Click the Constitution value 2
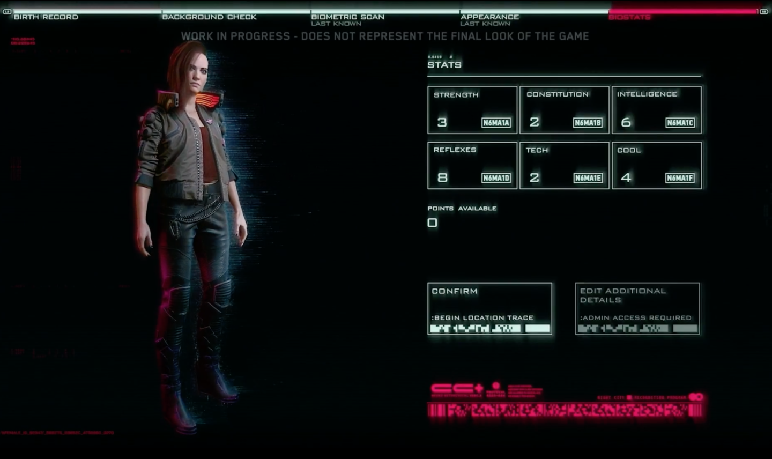 [x=535, y=122]
